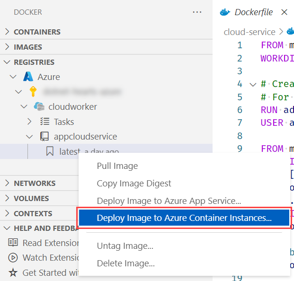Screen dimensions: 294x281
Task: Click the FROM keyword on line 1
Action: pyautogui.click(x=272, y=45)
